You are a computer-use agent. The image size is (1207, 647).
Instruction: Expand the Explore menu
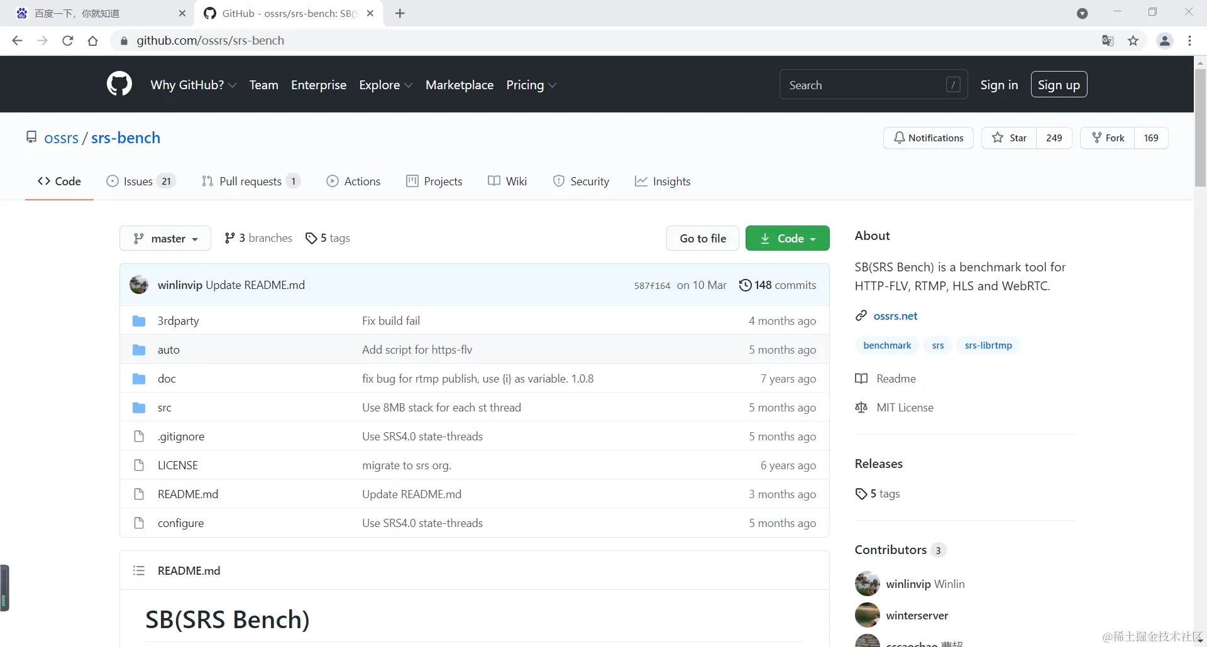[x=385, y=85]
